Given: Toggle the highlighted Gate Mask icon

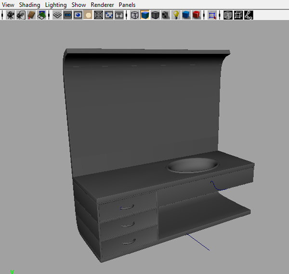Looking at the screenshot, I should click(x=88, y=15).
